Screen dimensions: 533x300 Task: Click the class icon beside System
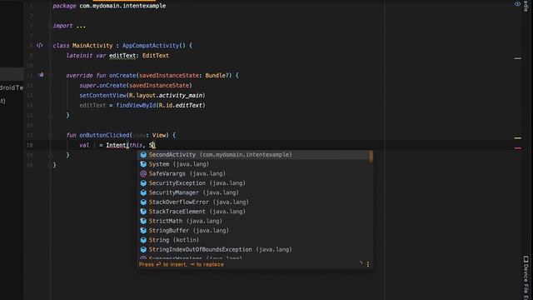143,164
